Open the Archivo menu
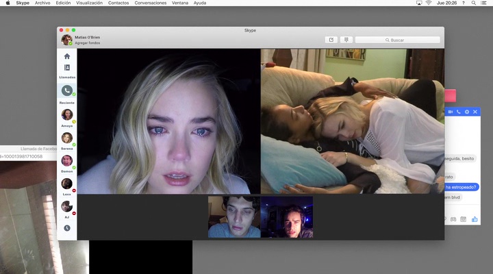Viewport: 493px width, 274px height. coord(42,3)
